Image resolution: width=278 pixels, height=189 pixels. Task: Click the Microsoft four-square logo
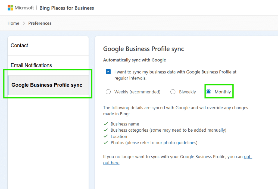click(10, 8)
